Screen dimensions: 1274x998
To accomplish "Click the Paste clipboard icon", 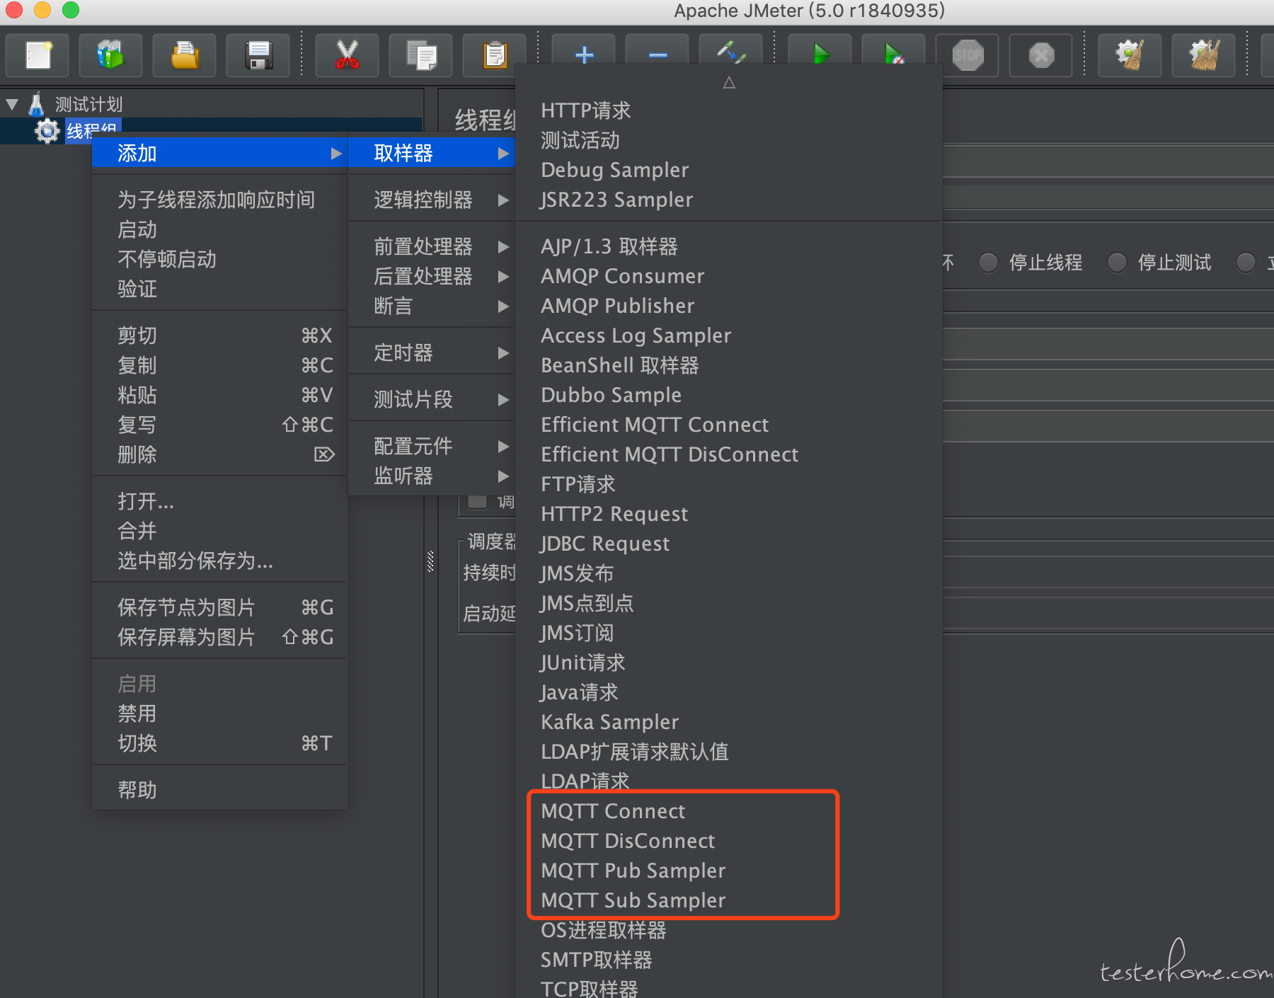I will pos(494,55).
